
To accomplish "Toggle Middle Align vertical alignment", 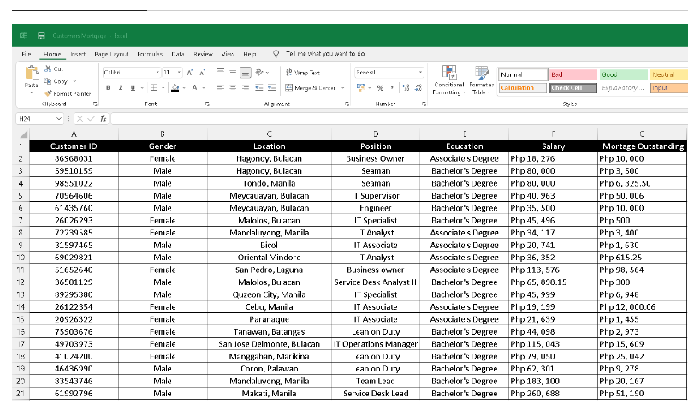I will 233,72.
